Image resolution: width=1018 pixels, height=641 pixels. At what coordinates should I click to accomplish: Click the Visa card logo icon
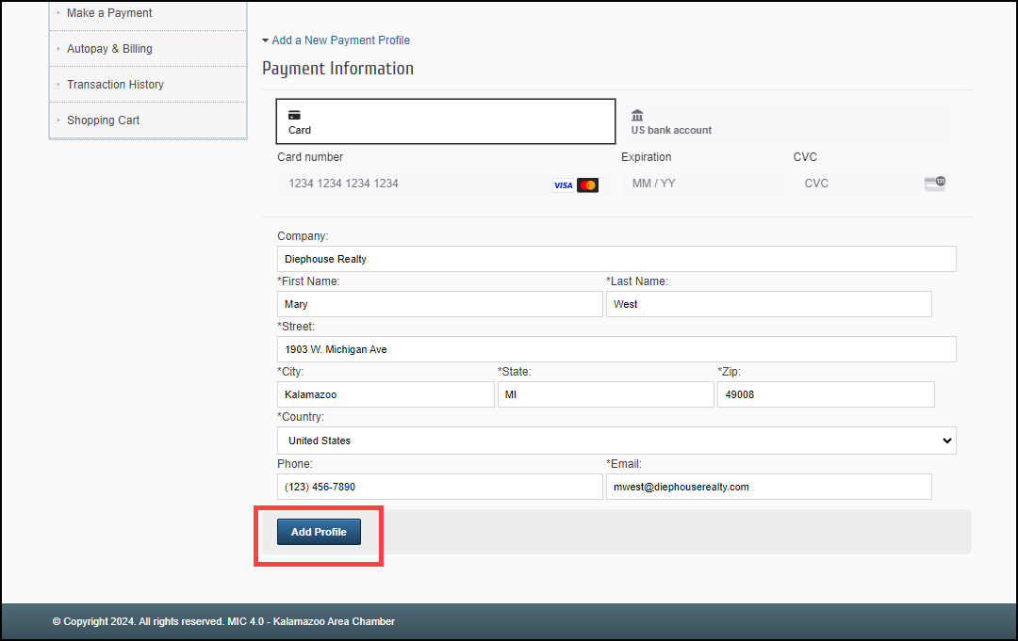tap(563, 185)
